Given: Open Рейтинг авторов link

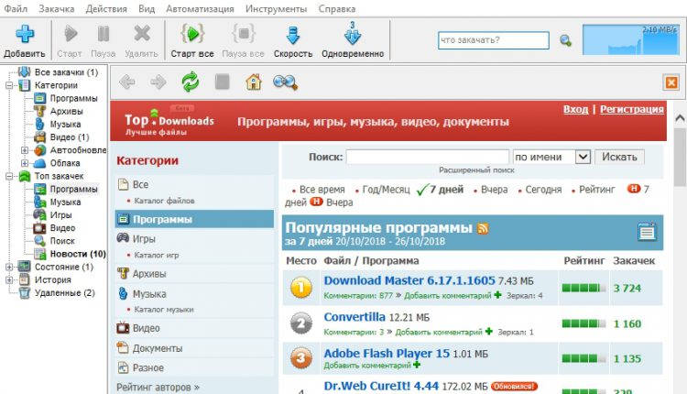Looking at the screenshot, I should coord(158,388).
